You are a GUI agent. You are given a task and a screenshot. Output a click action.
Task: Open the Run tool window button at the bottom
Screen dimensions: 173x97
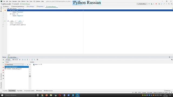pos(5,91)
